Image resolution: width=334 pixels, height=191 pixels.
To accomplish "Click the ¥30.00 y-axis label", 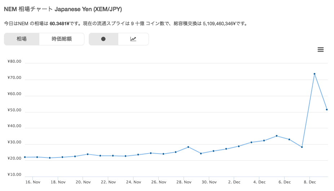I will pyautogui.click(x=14, y=142).
